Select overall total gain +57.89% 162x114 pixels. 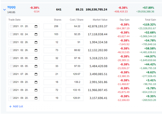[x=148, y=8]
